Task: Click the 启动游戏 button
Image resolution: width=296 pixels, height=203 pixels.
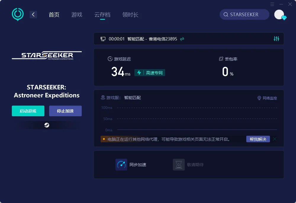Action: pos(28,111)
